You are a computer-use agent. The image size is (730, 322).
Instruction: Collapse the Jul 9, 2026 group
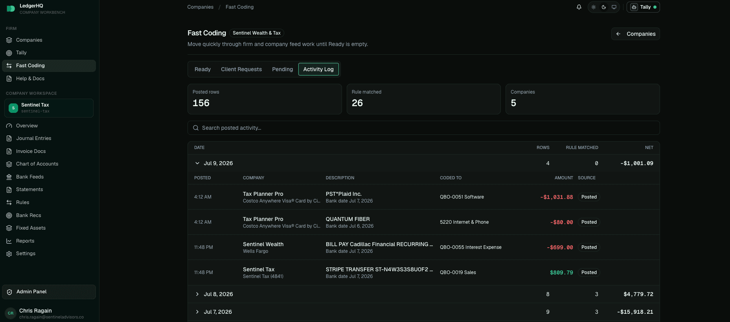[197, 163]
